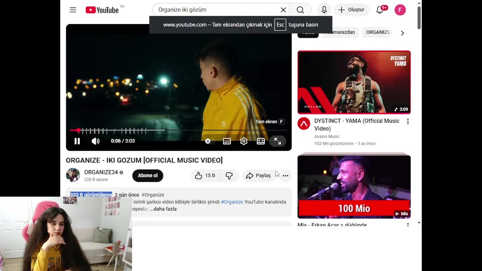The height and width of the screenshot is (271, 482).
Task: Switch to theater mode view
Action: tap(261, 141)
